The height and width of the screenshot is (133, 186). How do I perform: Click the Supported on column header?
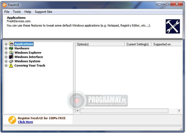(x=167, y=44)
